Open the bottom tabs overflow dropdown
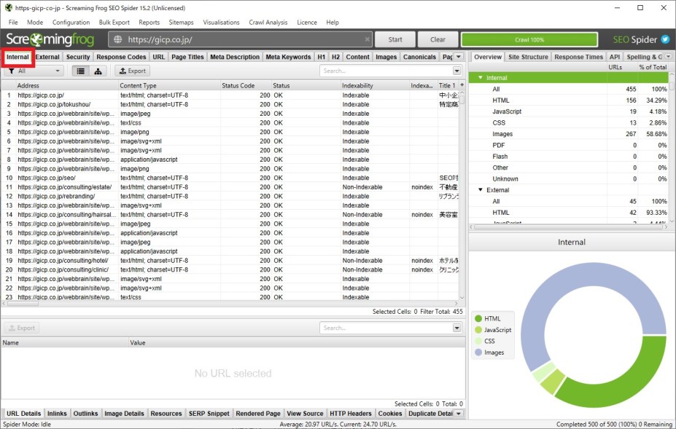The image size is (676, 429). point(458,414)
